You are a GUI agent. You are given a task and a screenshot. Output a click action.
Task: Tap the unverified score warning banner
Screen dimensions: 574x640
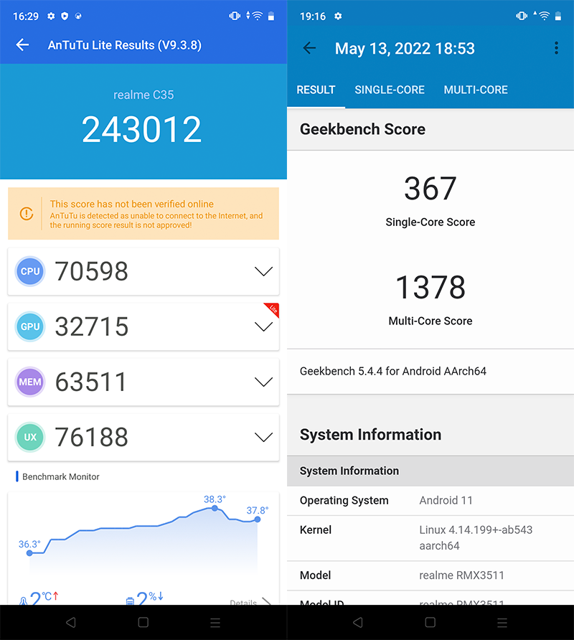coord(143,214)
